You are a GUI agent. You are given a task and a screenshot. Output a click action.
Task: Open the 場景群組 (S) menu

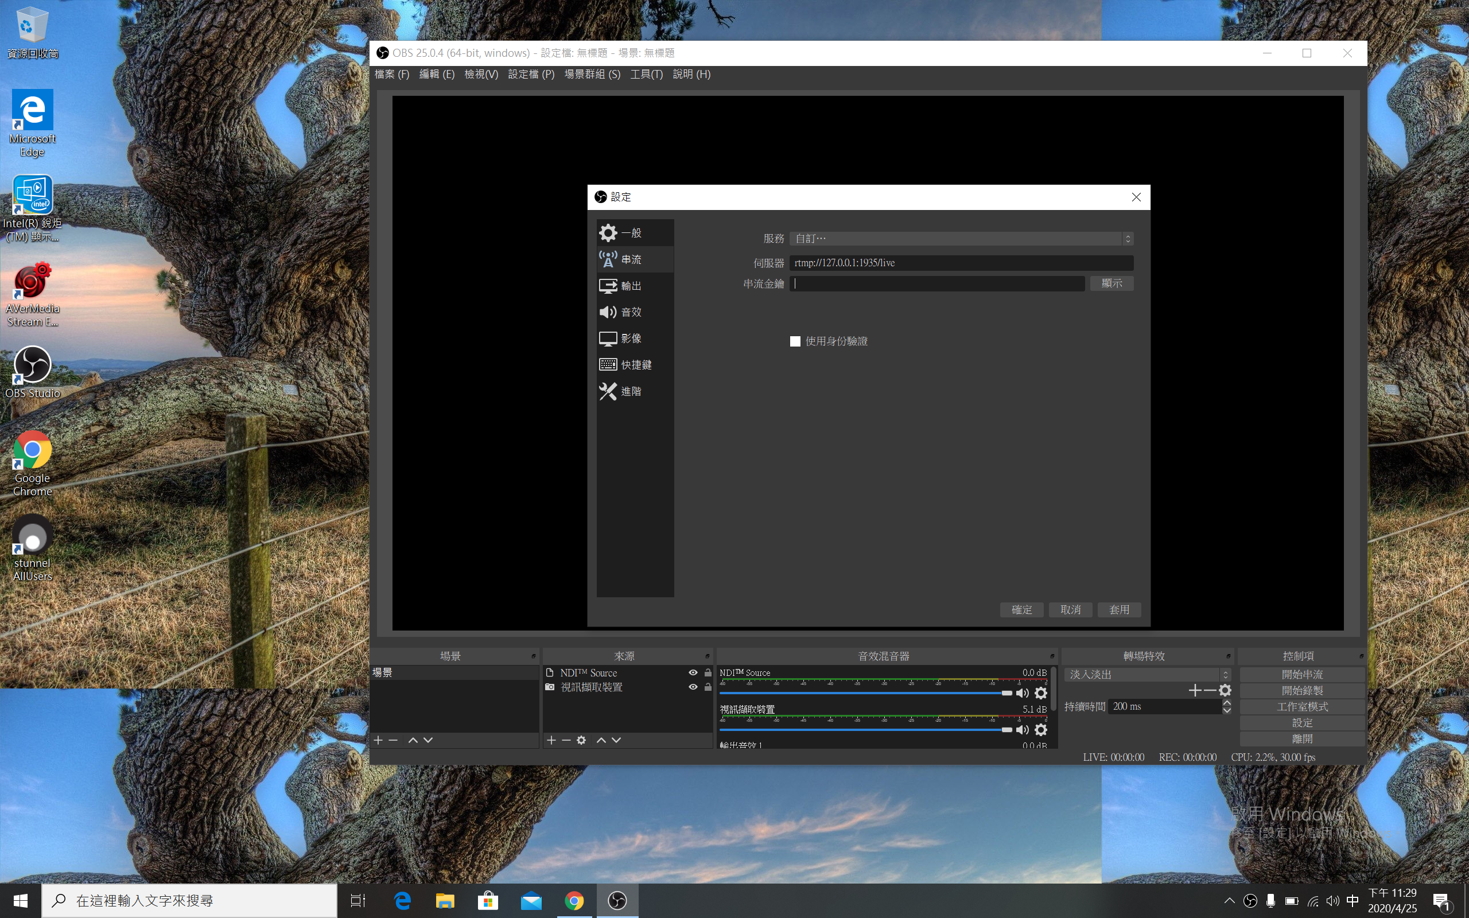coord(592,74)
